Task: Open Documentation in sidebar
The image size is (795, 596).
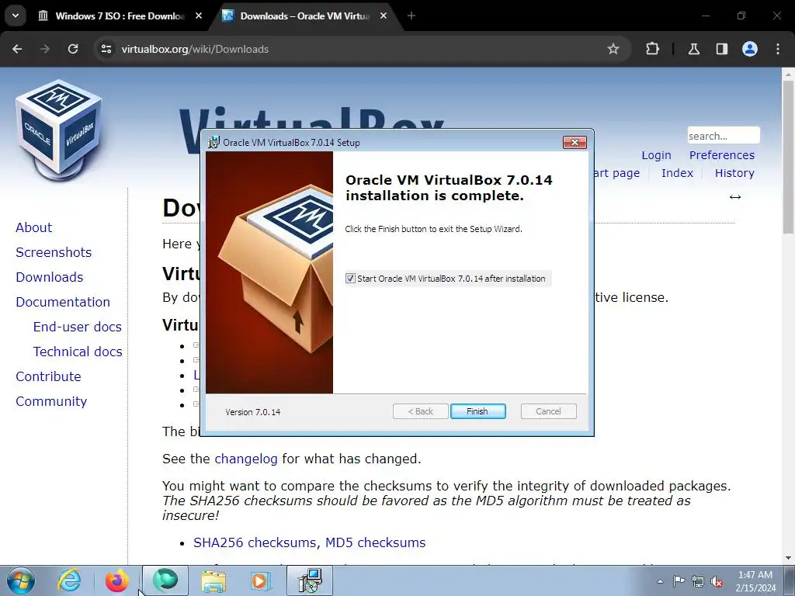Action: pos(63,302)
